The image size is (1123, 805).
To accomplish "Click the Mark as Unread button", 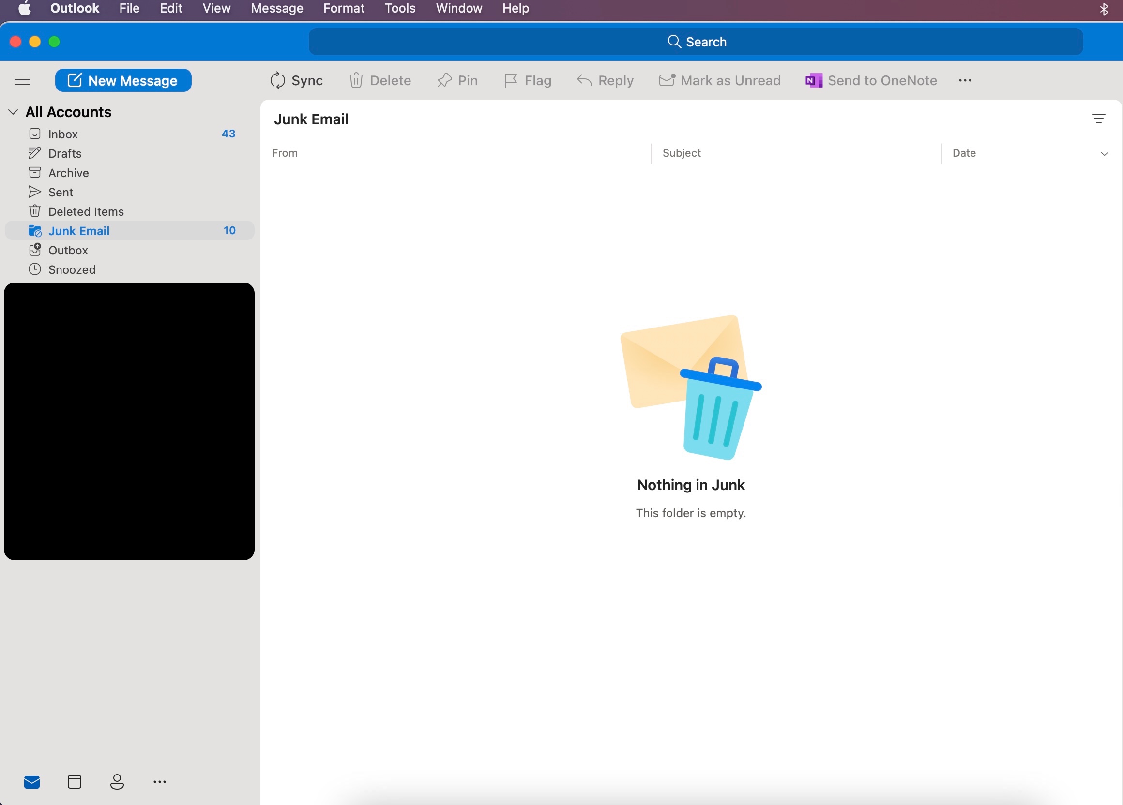I will [x=718, y=80].
